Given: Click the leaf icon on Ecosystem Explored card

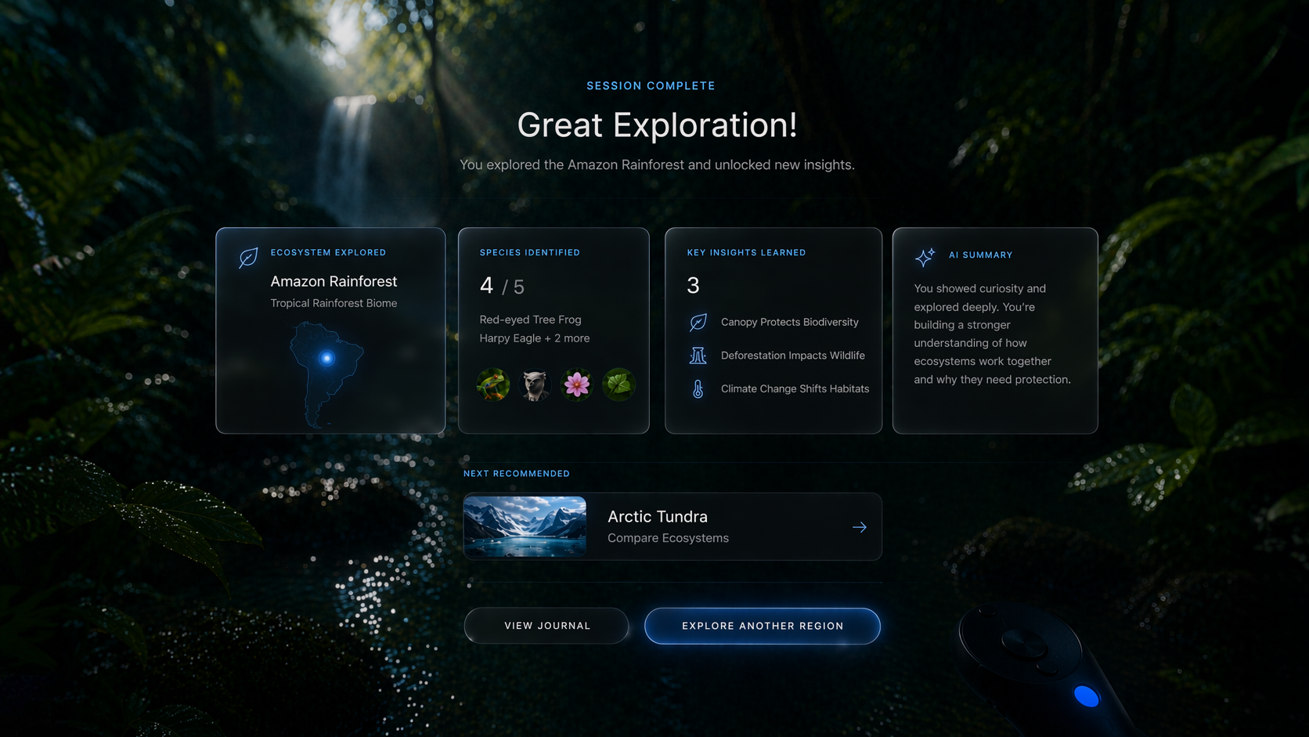Looking at the screenshot, I should pyautogui.click(x=248, y=258).
